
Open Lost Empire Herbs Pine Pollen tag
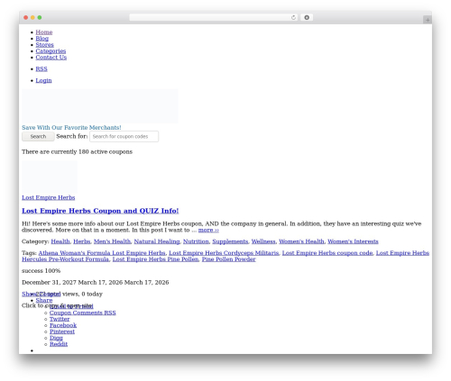click(155, 259)
